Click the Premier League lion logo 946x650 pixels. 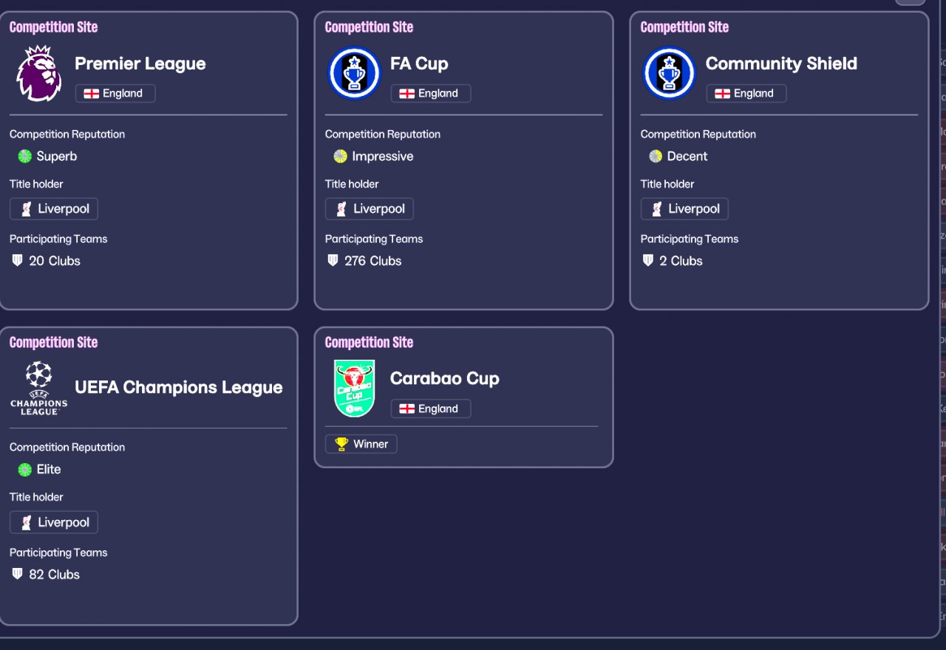coord(38,73)
